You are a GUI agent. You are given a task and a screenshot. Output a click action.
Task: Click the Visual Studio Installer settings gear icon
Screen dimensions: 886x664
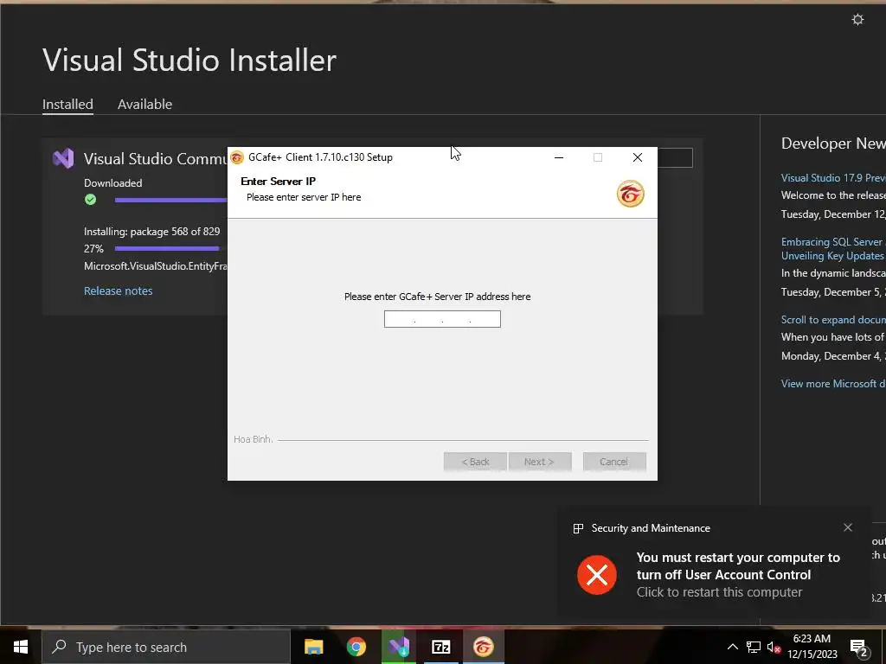click(857, 20)
